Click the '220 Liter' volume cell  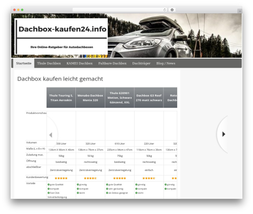[x=149, y=144]
